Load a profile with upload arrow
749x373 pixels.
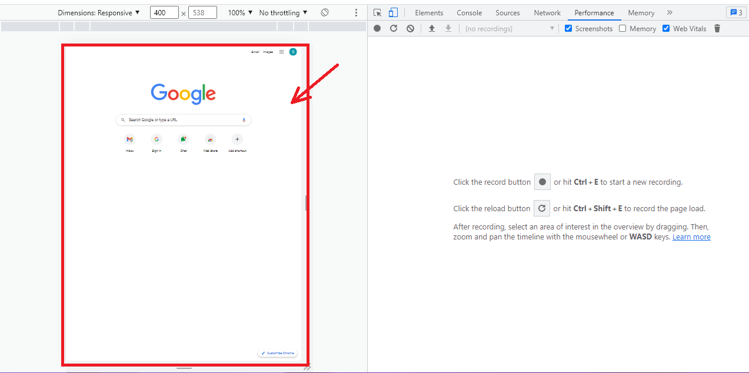coord(432,28)
